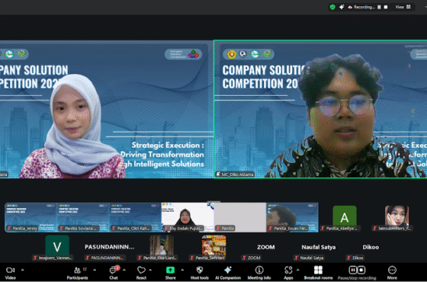Click muted mic icon on Panitia_Fita Liani label
The image size is (427, 282).
pos(140,258)
